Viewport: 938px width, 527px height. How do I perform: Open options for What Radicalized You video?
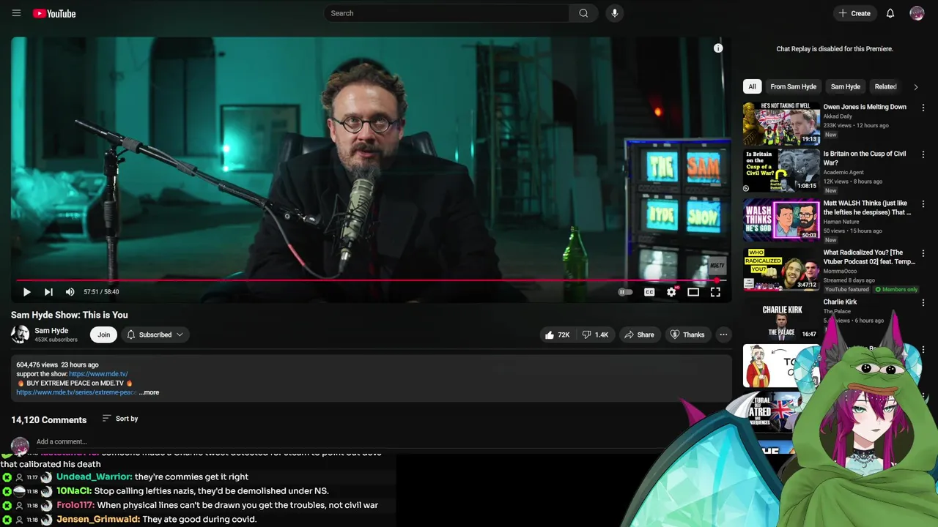coord(923,253)
